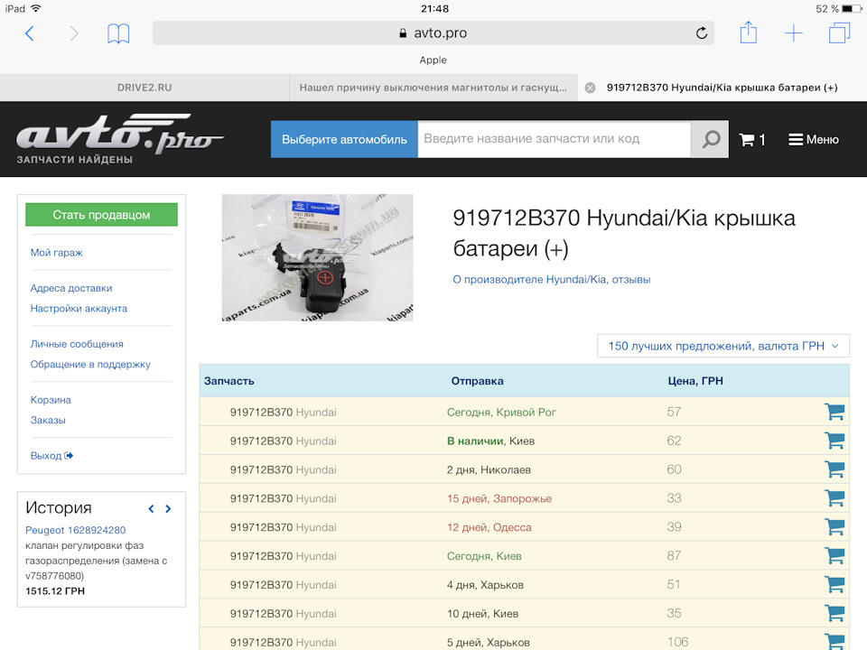Screen dimensions: 867x650
Task: Add 'В наличии, Киев' offer (62) to cart
Action: click(834, 441)
